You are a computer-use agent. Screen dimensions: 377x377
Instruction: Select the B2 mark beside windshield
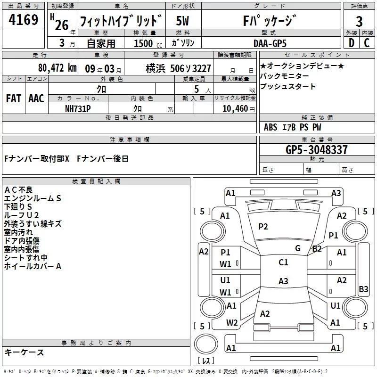tap(317, 249)
